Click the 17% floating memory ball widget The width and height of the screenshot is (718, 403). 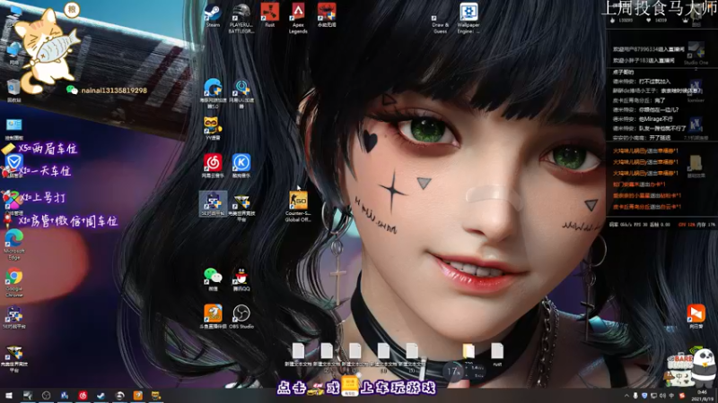pyautogui.click(x=453, y=372)
